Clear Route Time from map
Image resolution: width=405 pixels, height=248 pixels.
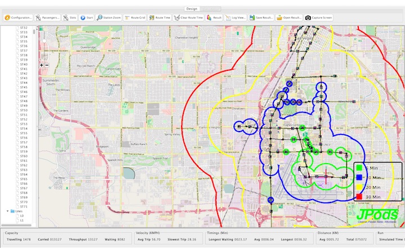(x=189, y=17)
